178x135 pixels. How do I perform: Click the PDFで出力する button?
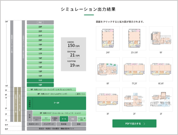[x=134, y=123]
